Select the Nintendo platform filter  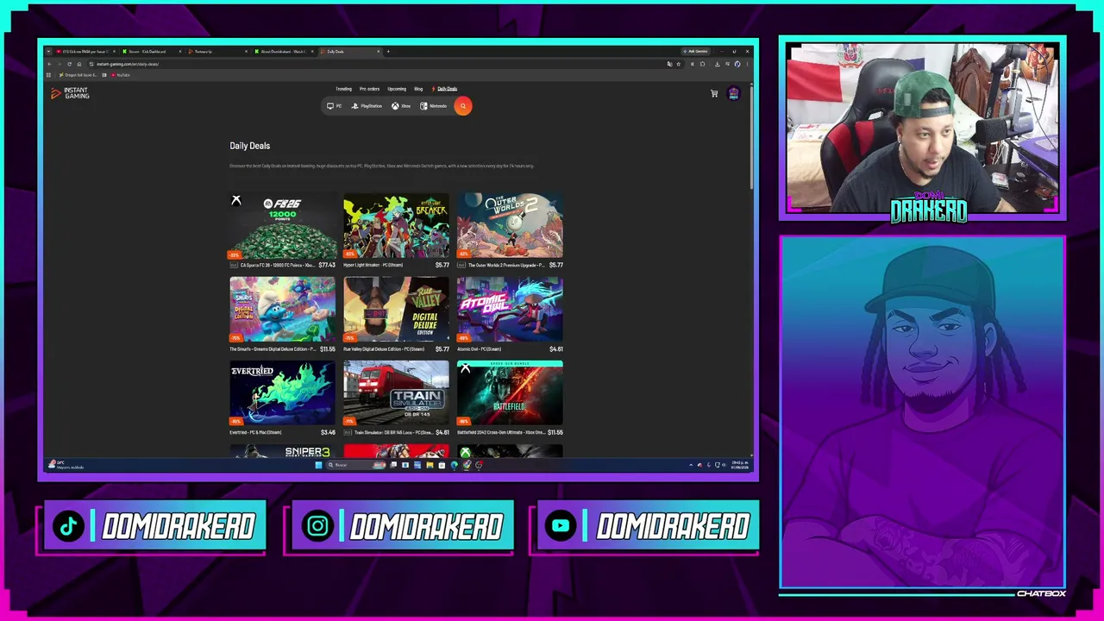(x=434, y=106)
